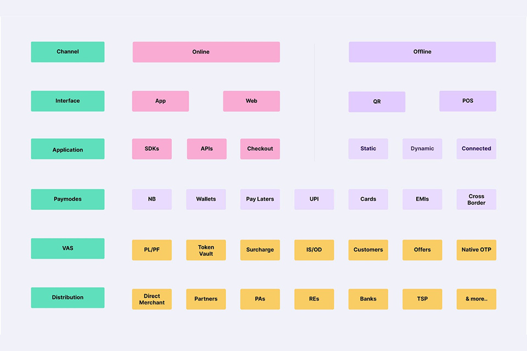This screenshot has width=527, height=351.
Task: Select the Checkout application box
Action: click(x=260, y=149)
